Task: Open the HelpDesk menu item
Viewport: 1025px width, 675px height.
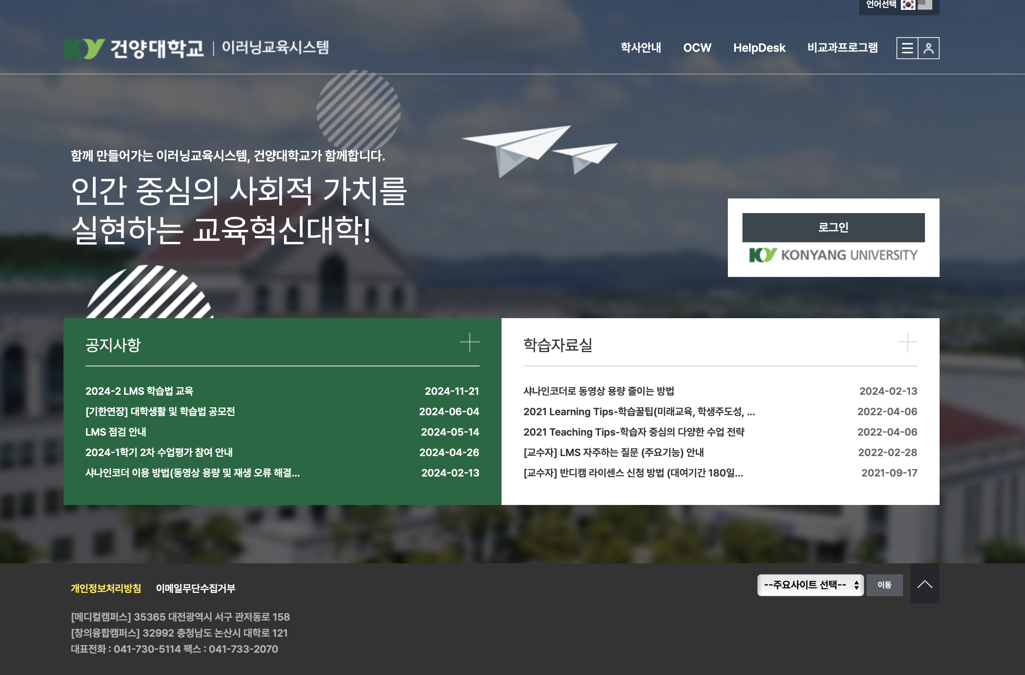Action: pos(759,48)
